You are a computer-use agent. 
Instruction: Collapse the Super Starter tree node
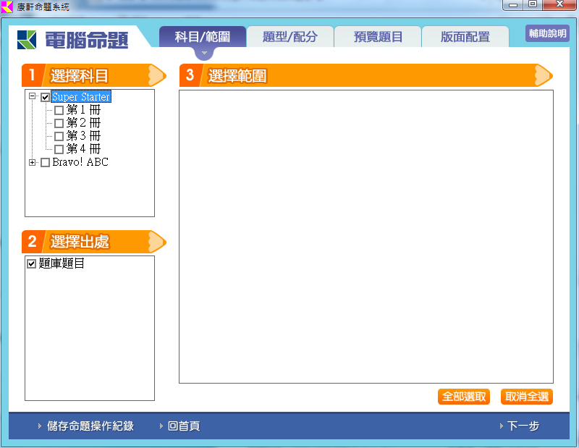tap(32, 96)
